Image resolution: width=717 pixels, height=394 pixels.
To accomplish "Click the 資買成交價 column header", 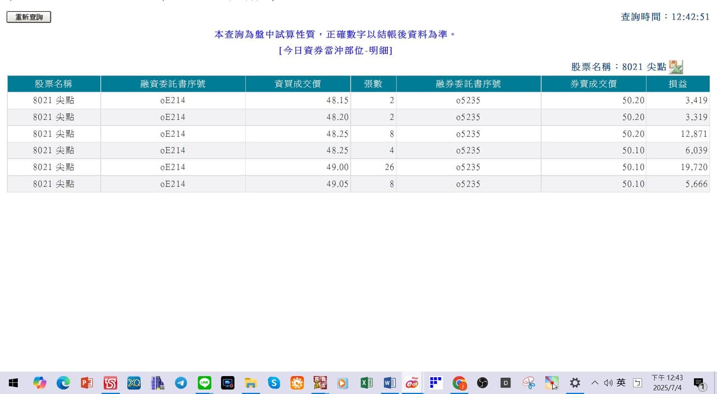I will click(298, 84).
